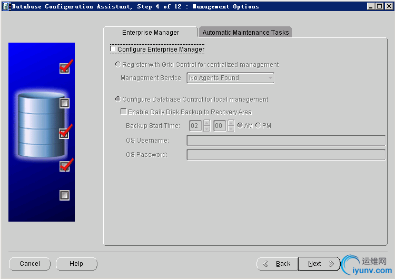Tick Enable Daily Disk Backup to Recovery Area
The image size is (395, 279).
[x=123, y=112]
